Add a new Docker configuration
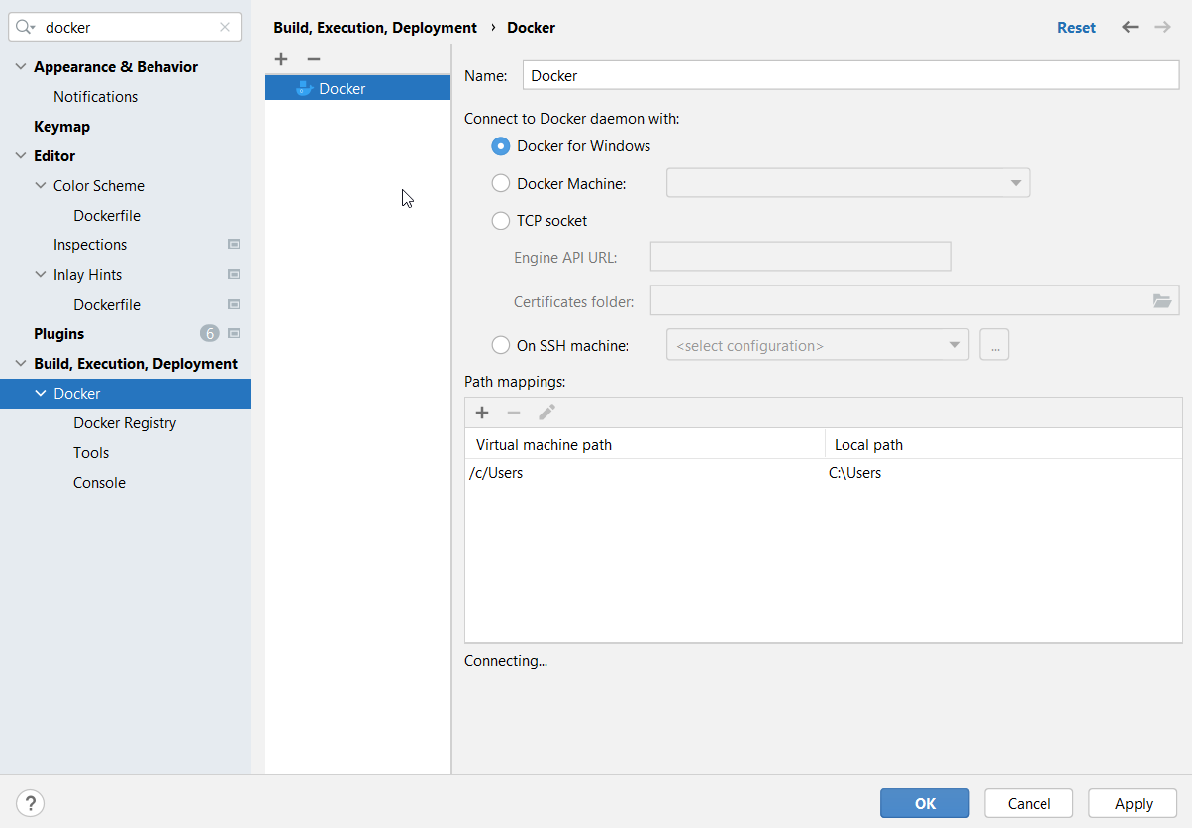 (281, 59)
